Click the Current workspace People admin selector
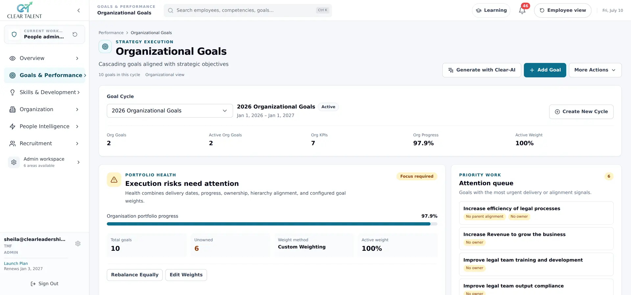 [44, 34]
